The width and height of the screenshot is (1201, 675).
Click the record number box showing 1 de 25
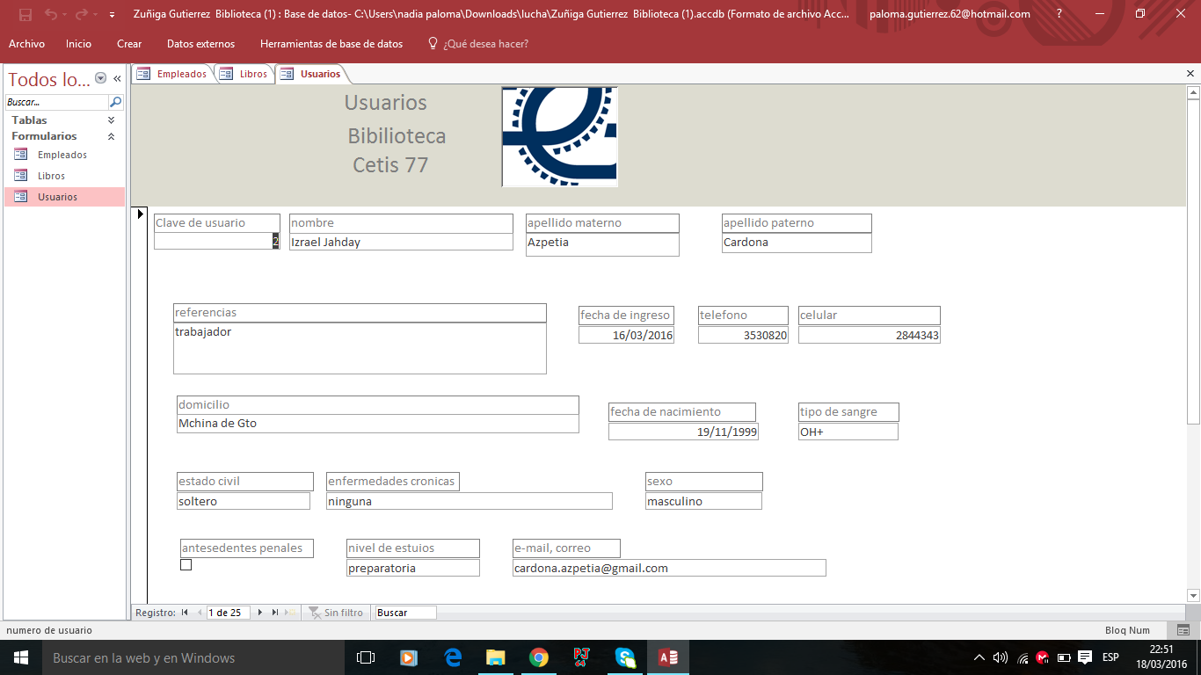click(229, 613)
